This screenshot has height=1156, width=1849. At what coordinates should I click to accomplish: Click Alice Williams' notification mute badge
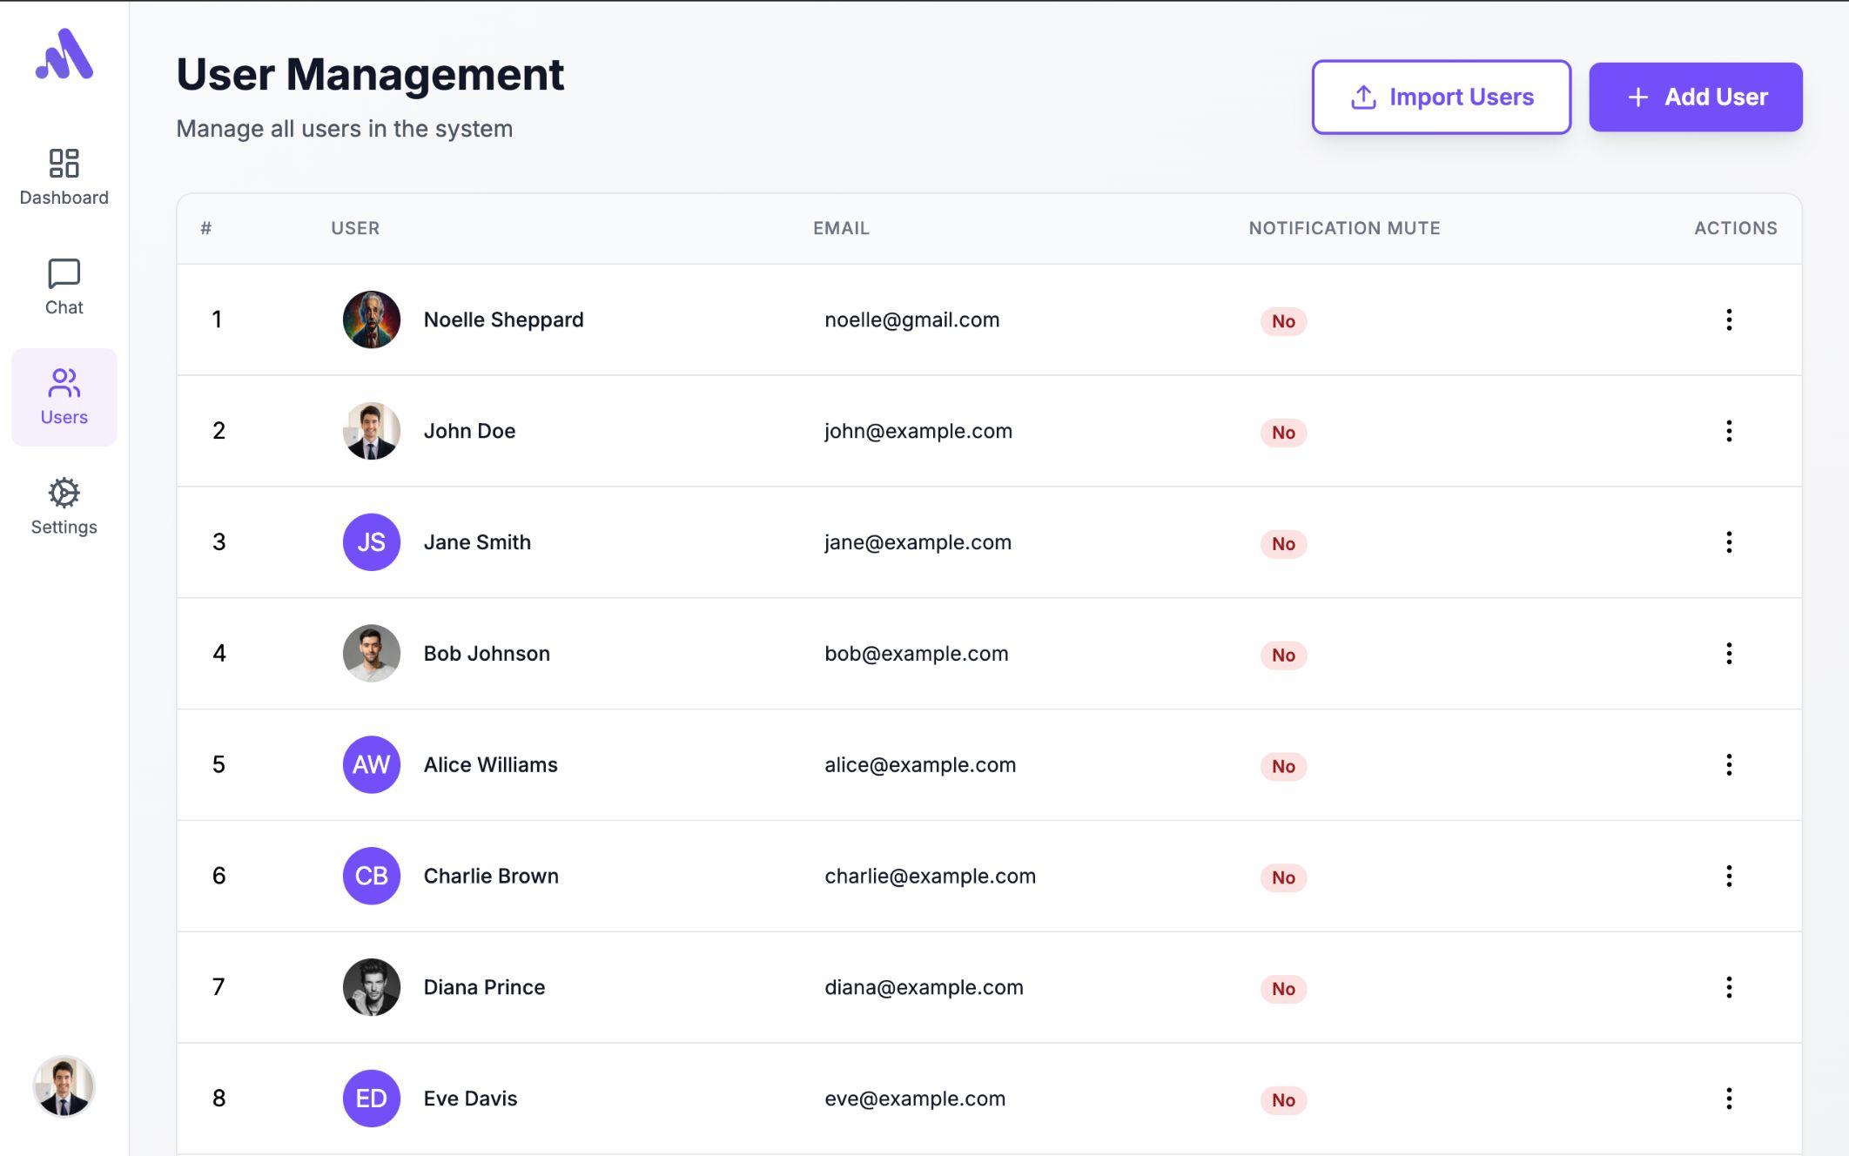(1283, 766)
